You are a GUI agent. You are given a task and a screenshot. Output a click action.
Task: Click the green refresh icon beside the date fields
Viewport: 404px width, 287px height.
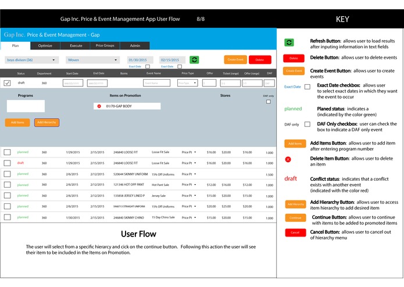coord(194,60)
